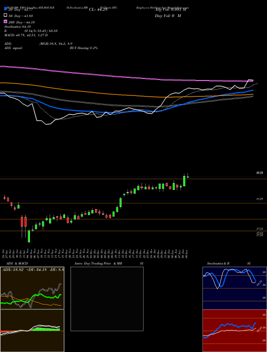Click the lowest green candlestick in early November
The width and height of the screenshot is (267, 352).
point(29,236)
